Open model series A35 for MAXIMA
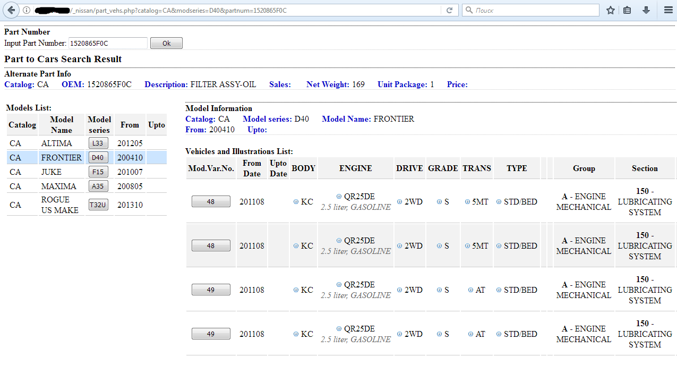The image size is (677, 365). pos(99,186)
